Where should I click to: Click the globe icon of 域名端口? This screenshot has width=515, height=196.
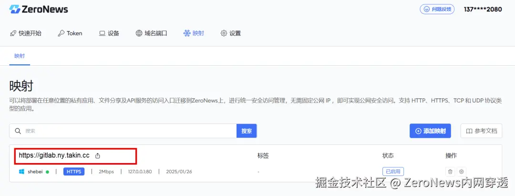click(139, 33)
